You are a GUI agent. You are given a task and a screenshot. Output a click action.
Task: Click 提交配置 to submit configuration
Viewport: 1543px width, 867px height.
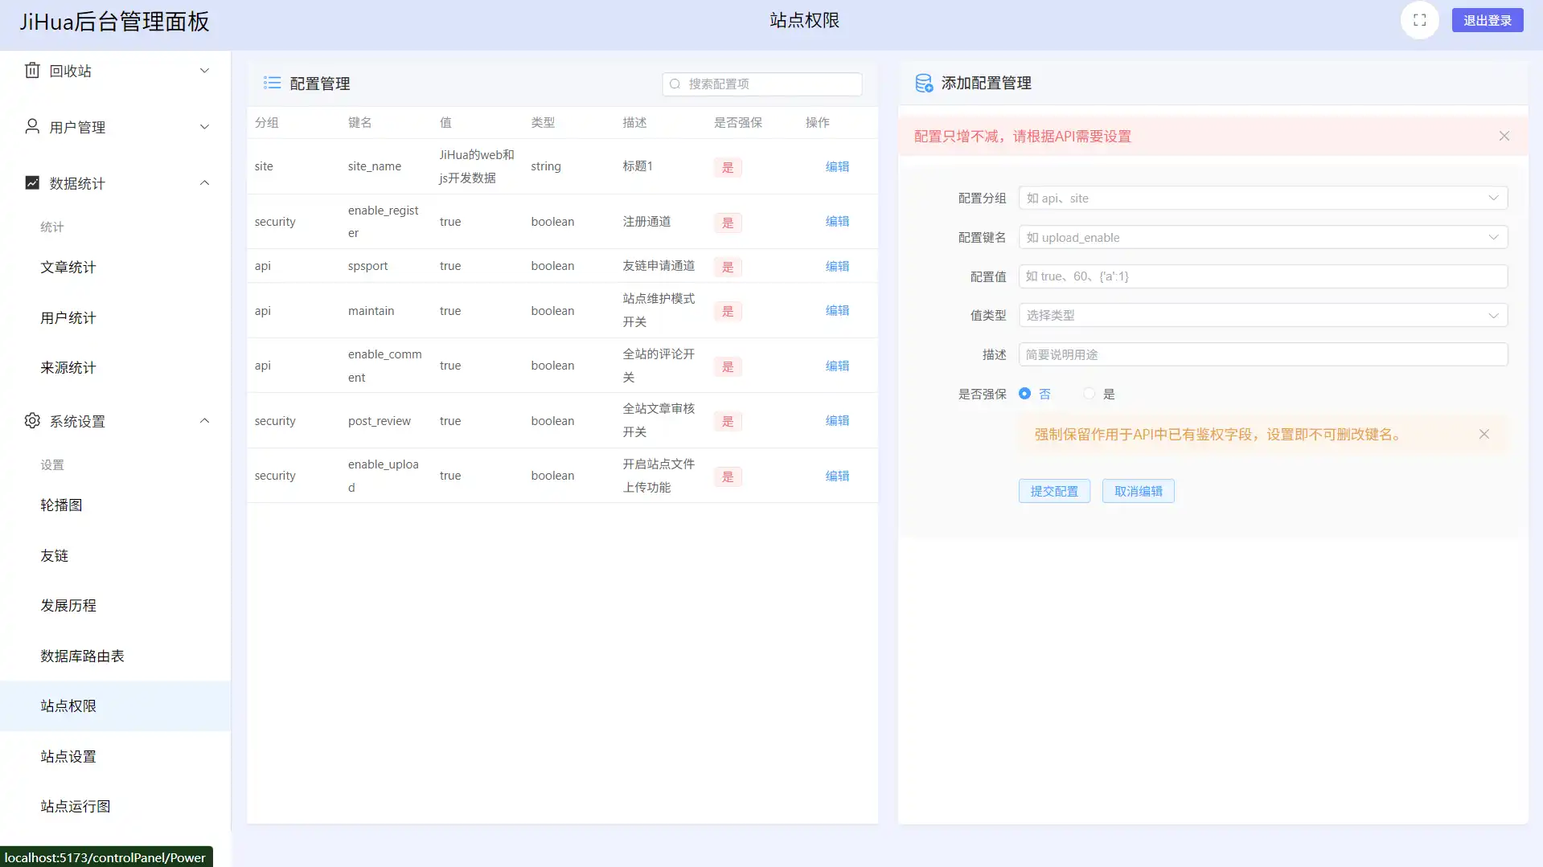click(1054, 490)
